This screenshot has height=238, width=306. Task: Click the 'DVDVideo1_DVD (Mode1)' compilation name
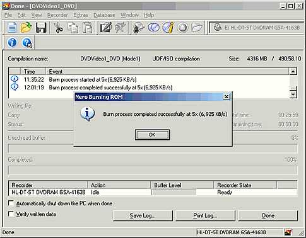(110, 59)
